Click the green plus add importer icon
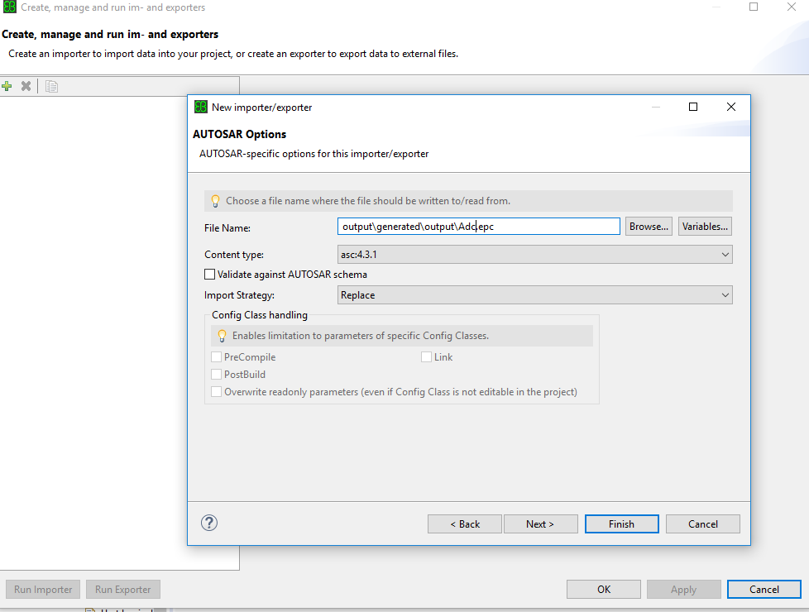Image resolution: width=809 pixels, height=612 pixels. click(x=7, y=86)
